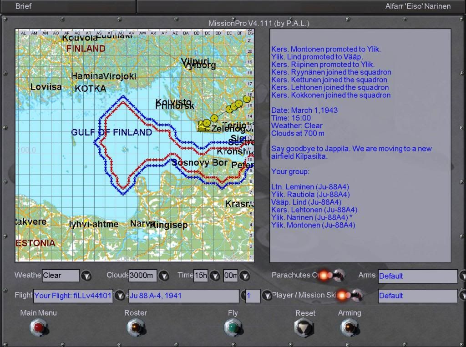This screenshot has width=466, height=347.
Task: Open the Arming screen button
Action: pos(349,327)
